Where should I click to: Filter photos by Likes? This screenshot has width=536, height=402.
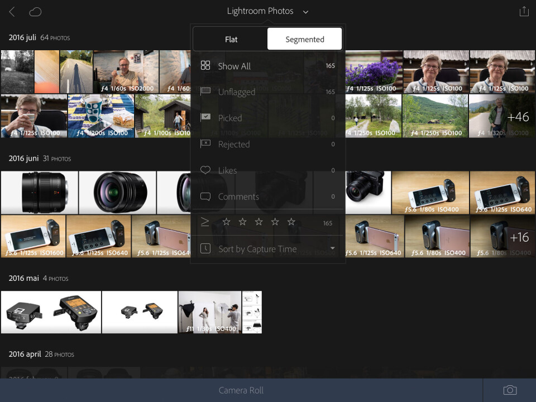[x=267, y=170]
